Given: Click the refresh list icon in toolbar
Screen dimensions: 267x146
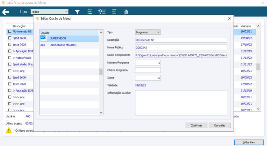Looking at the screenshot, I should 102,12.
